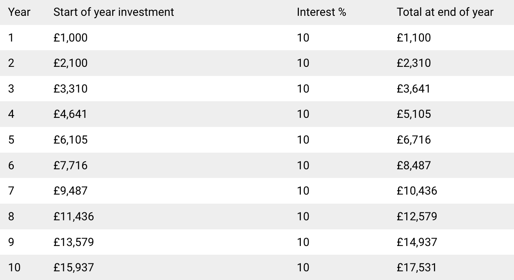Select the £3,641 end of year total
The width and height of the screenshot is (514, 280).
tap(414, 89)
